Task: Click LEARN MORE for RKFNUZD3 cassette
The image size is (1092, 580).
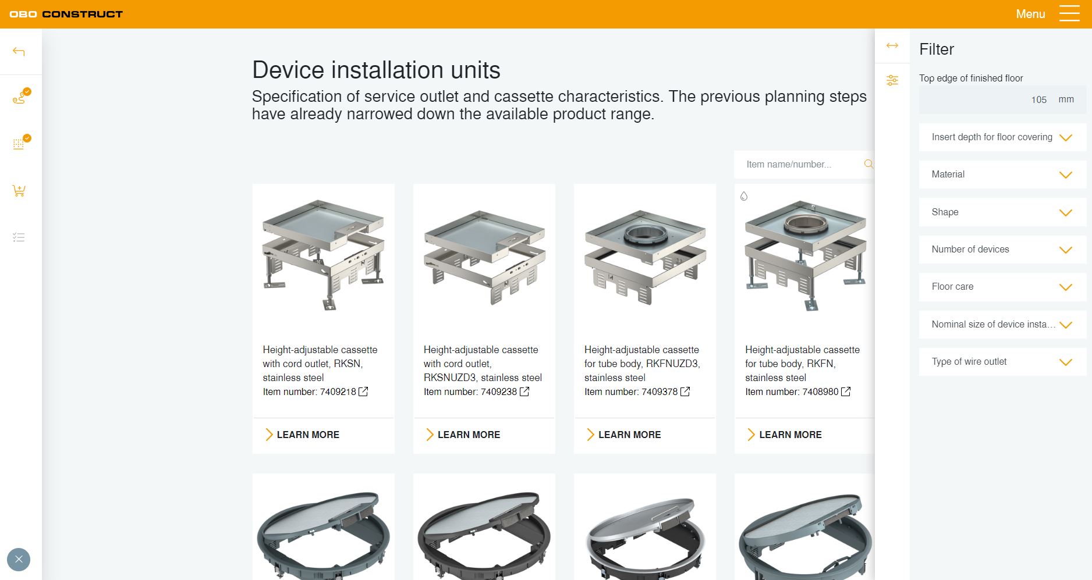Action: [x=623, y=435]
